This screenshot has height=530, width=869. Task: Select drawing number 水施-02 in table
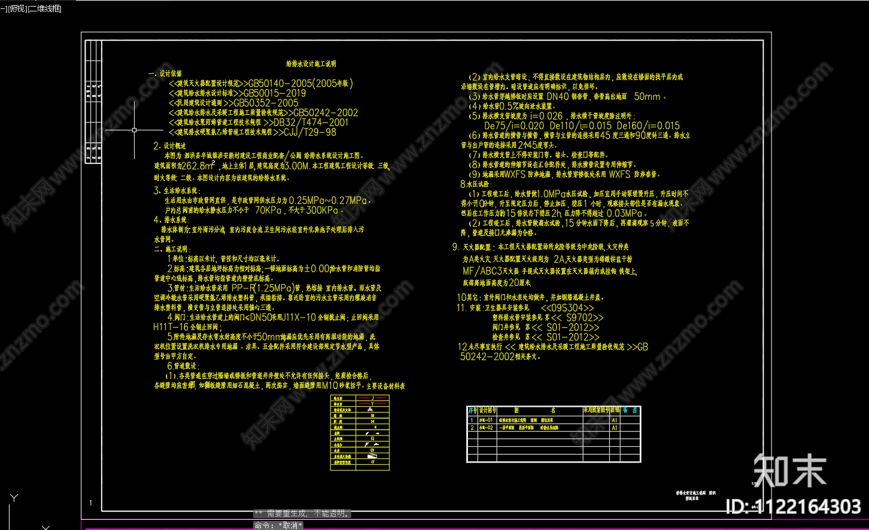[x=487, y=428]
